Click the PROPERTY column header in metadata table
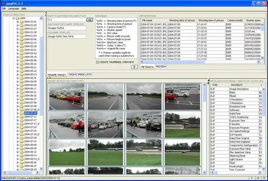The image size is (268, 181). coord(244,85)
